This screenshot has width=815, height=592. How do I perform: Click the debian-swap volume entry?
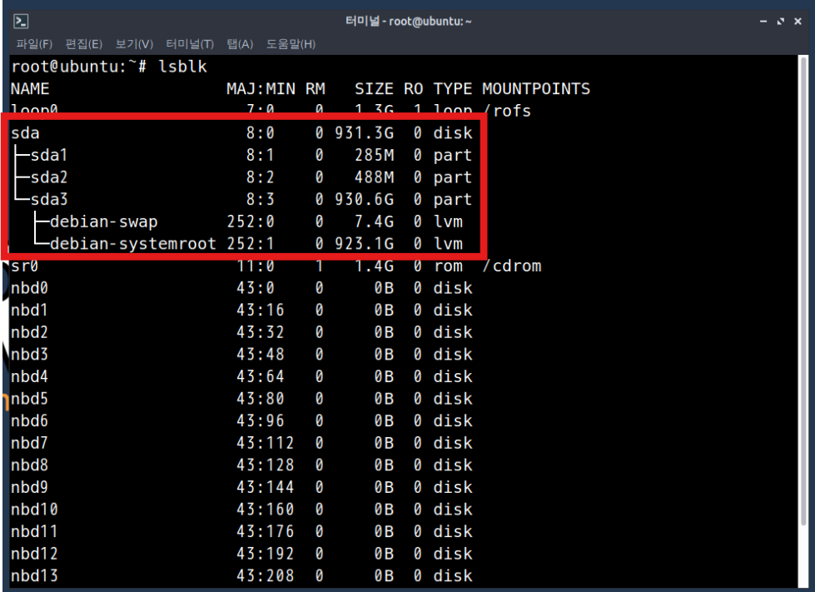pos(103,222)
